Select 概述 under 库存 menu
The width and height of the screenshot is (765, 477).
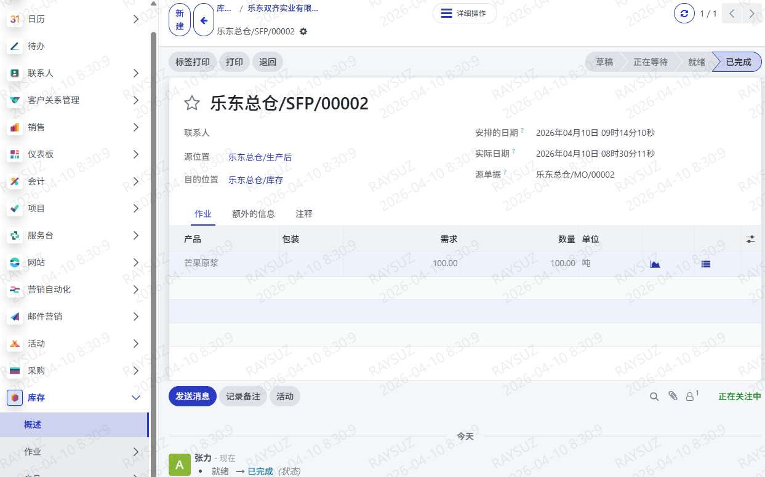click(74, 425)
